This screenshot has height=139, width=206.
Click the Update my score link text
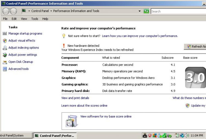pyautogui.click(x=198, y=106)
